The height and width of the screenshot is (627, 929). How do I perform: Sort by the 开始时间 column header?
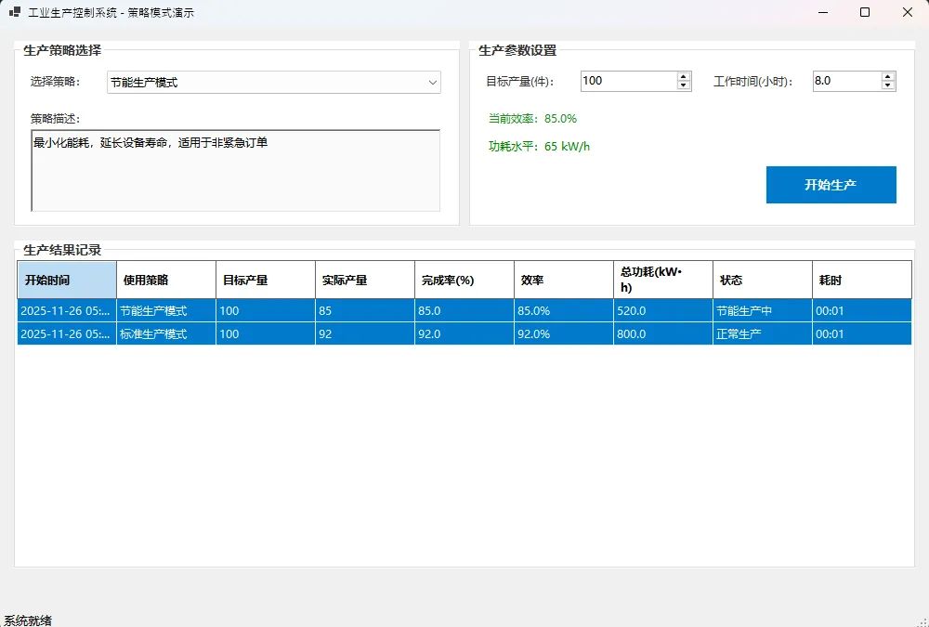pos(67,280)
